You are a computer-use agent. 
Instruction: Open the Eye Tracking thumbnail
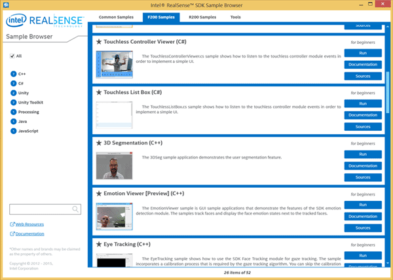[x=114, y=260]
